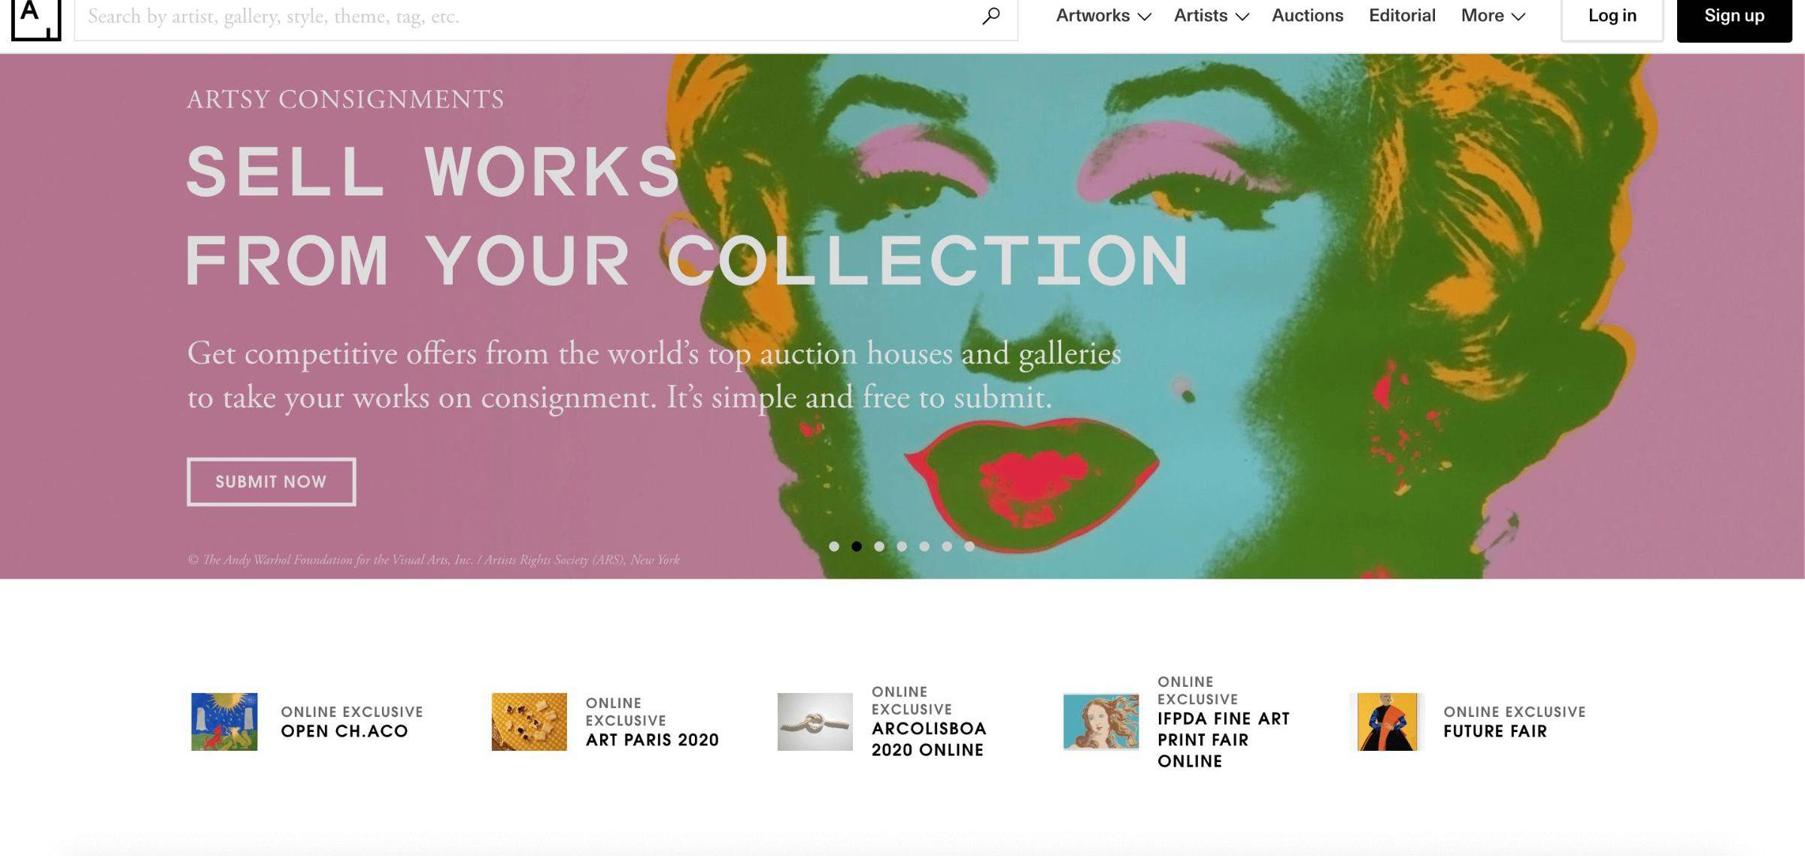
Task: Open the IFPDA Venus print thumbnail
Action: point(1100,721)
